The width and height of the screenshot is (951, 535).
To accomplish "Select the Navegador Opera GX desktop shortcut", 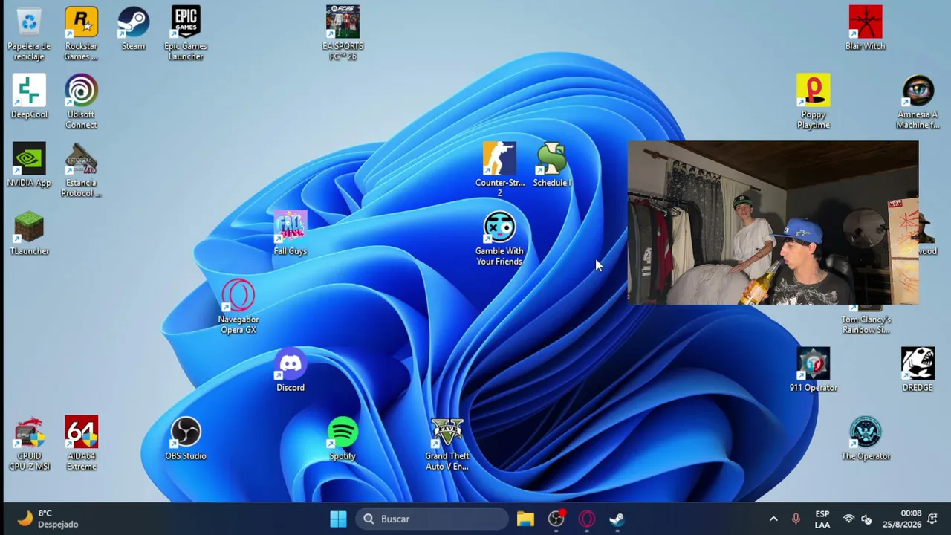I will (x=238, y=308).
